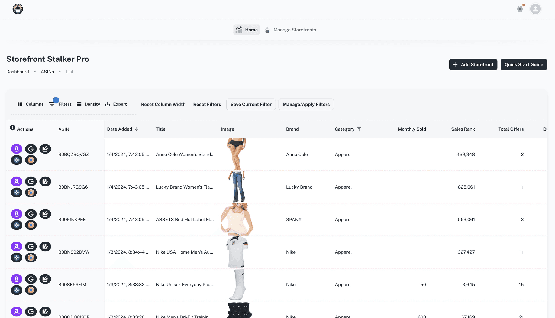
Task: Click the Category column filter funnel icon
Action: pyautogui.click(x=359, y=129)
